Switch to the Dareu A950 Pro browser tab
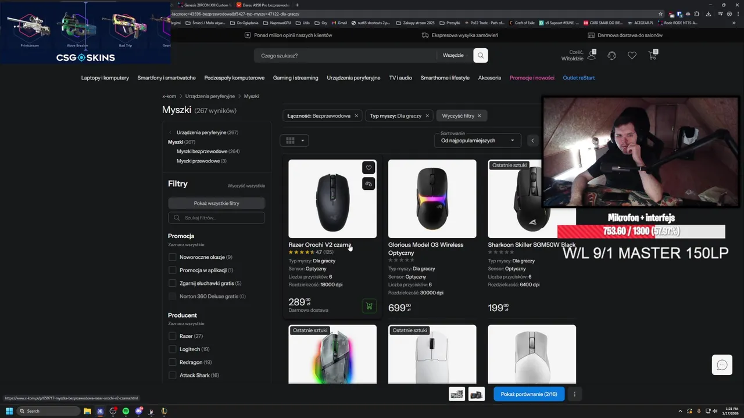 (x=262, y=5)
